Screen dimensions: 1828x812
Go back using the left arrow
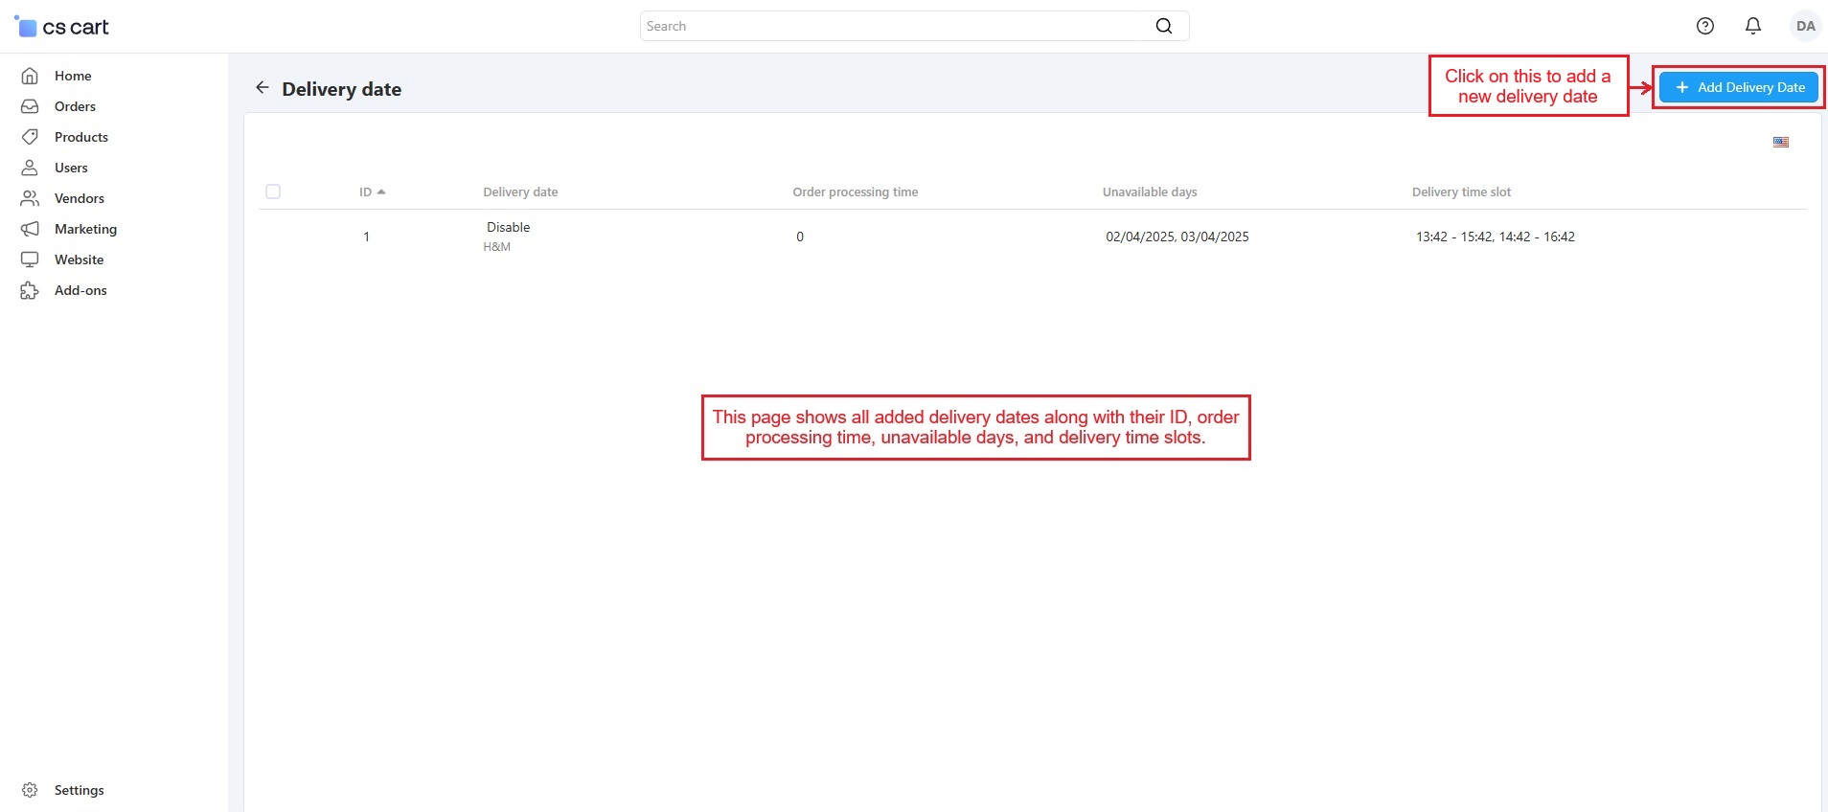coord(262,88)
